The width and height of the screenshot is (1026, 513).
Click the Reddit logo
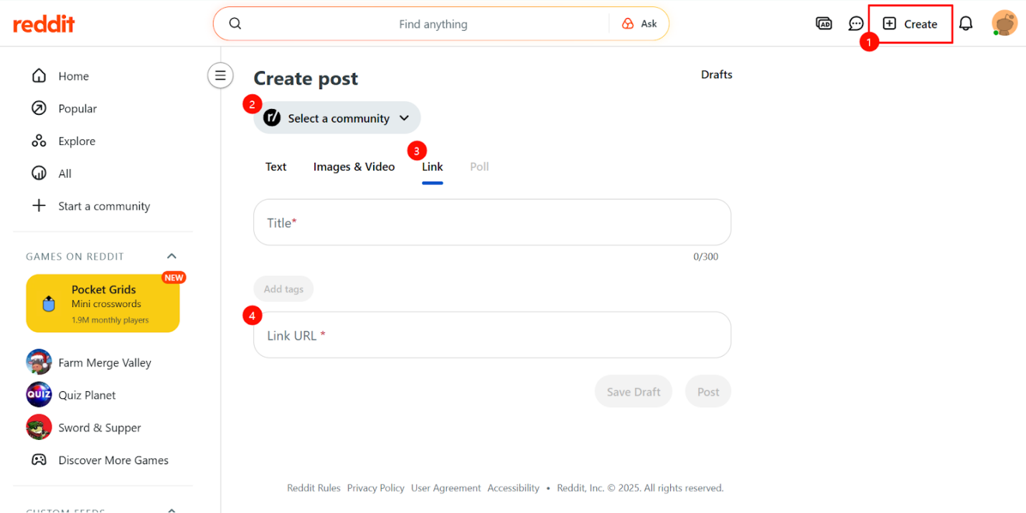tap(44, 24)
